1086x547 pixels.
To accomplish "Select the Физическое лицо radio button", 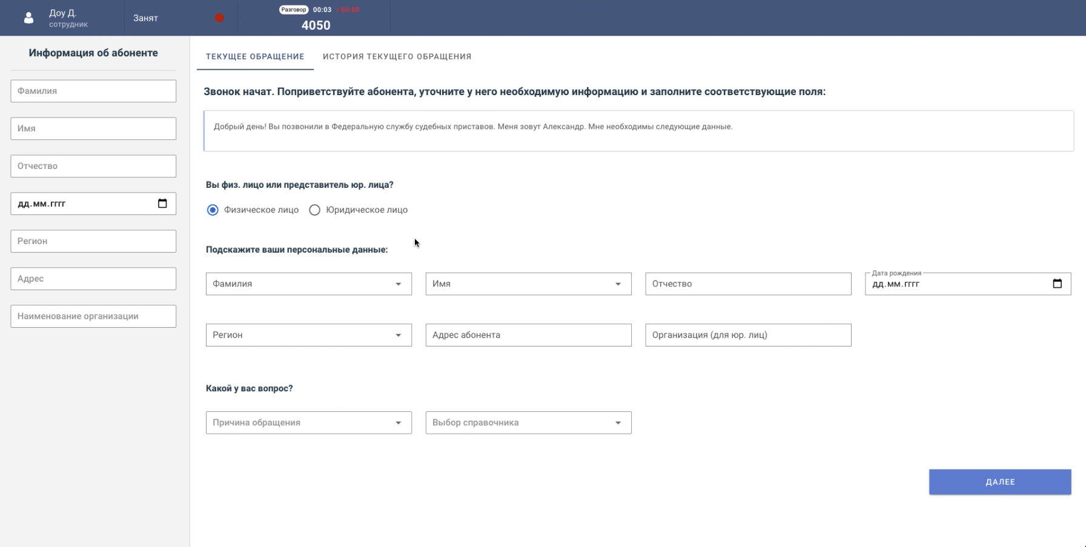I will [x=213, y=210].
